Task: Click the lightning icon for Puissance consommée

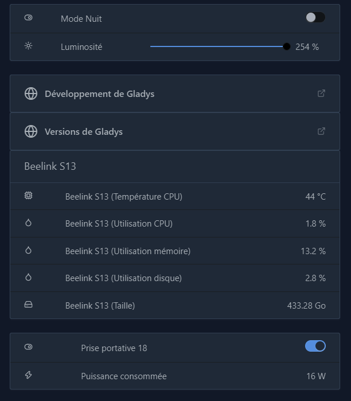Action: [x=28, y=375]
